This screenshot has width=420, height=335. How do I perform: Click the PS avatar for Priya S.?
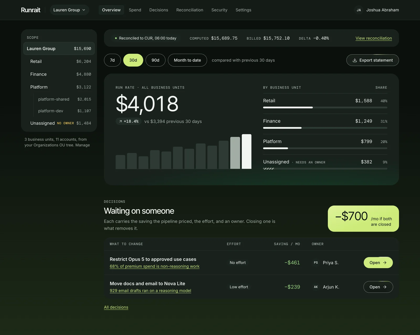pos(316,262)
